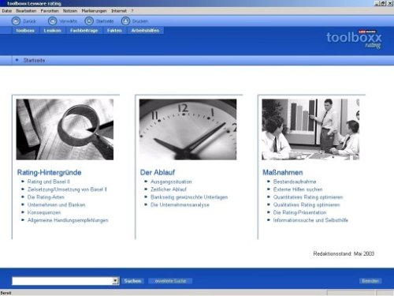
Task: Click the Beenden button
Action: point(370,281)
